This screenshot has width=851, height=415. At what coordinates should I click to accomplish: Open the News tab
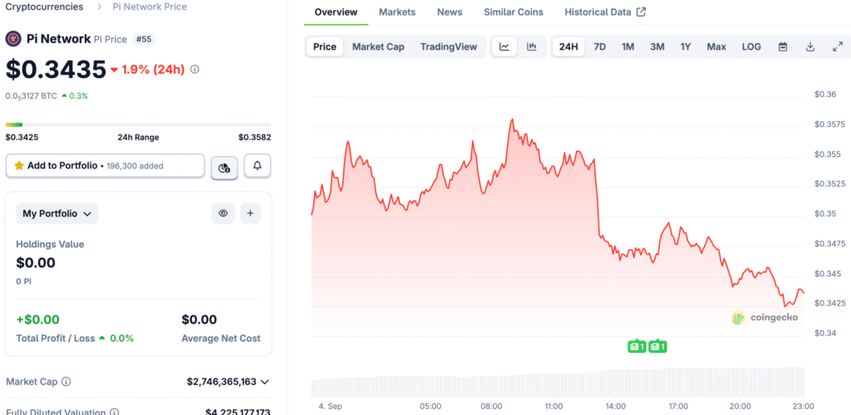click(x=450, y=12)
